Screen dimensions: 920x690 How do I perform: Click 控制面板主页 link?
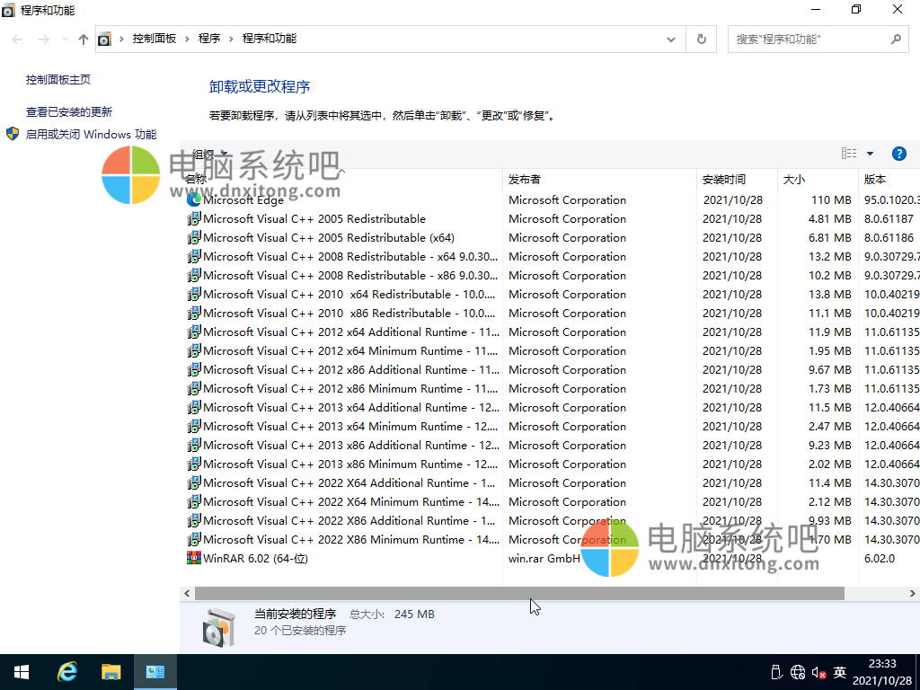[x=58, y=80]
